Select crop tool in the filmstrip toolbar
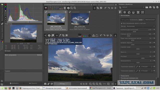 click(x=98, y=8)
